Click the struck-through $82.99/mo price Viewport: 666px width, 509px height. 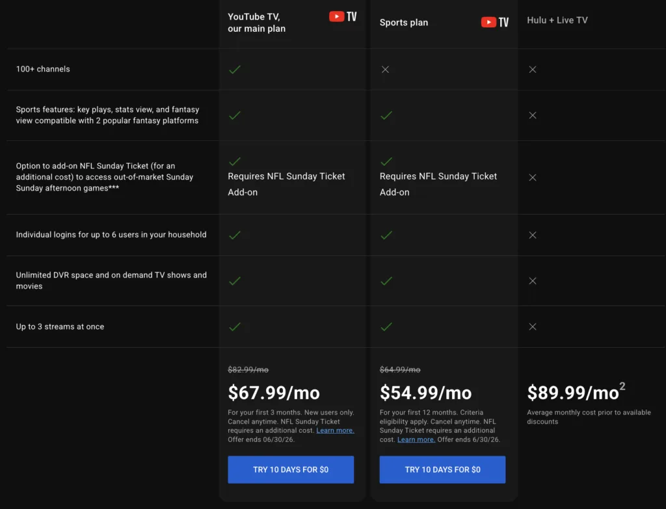248,370
